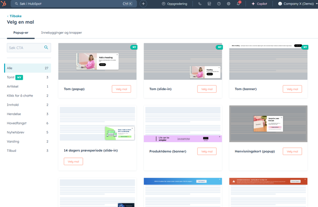
Task: Click the Tom (slide-in) template title
Action: pos(160,89)
